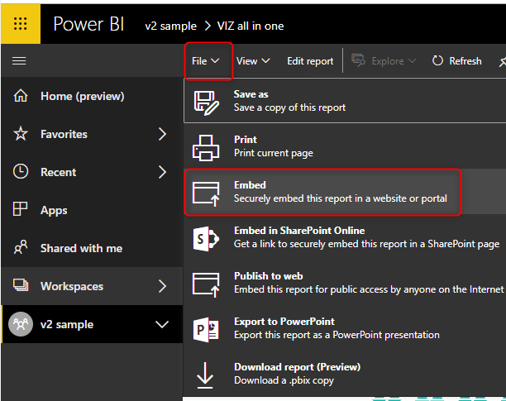The height and width of the screenshot is (401, 506).
Task: Click the SharePoint logo icon
Action: [x=206, y=239]
